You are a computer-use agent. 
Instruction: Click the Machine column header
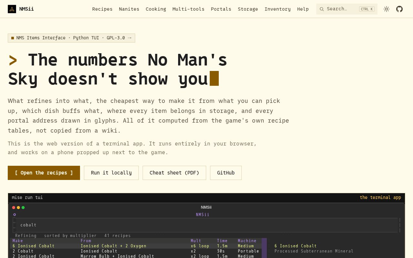[247, 241]
